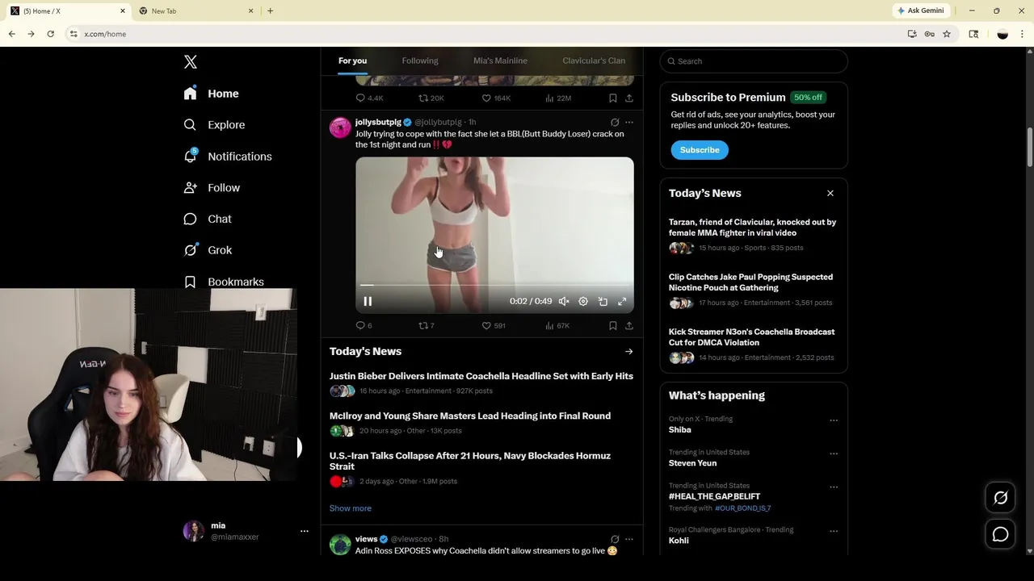Click Subscribe to Premium button
The width and height of the screenshot is (1034, 581).
pos(700,150)
